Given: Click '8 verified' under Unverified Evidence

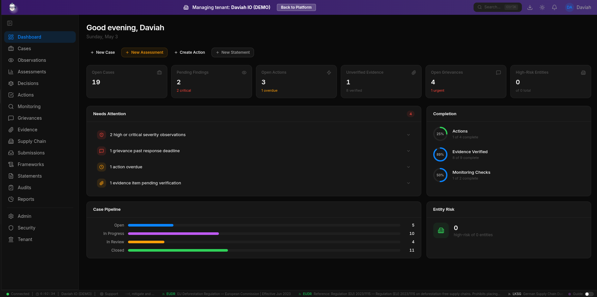Looking at the screenshot, I should click(x=354, y=90).
